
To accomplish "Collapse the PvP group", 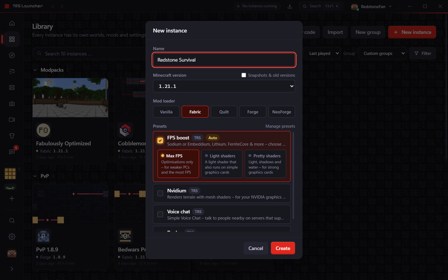I will [x=35, y=176].
